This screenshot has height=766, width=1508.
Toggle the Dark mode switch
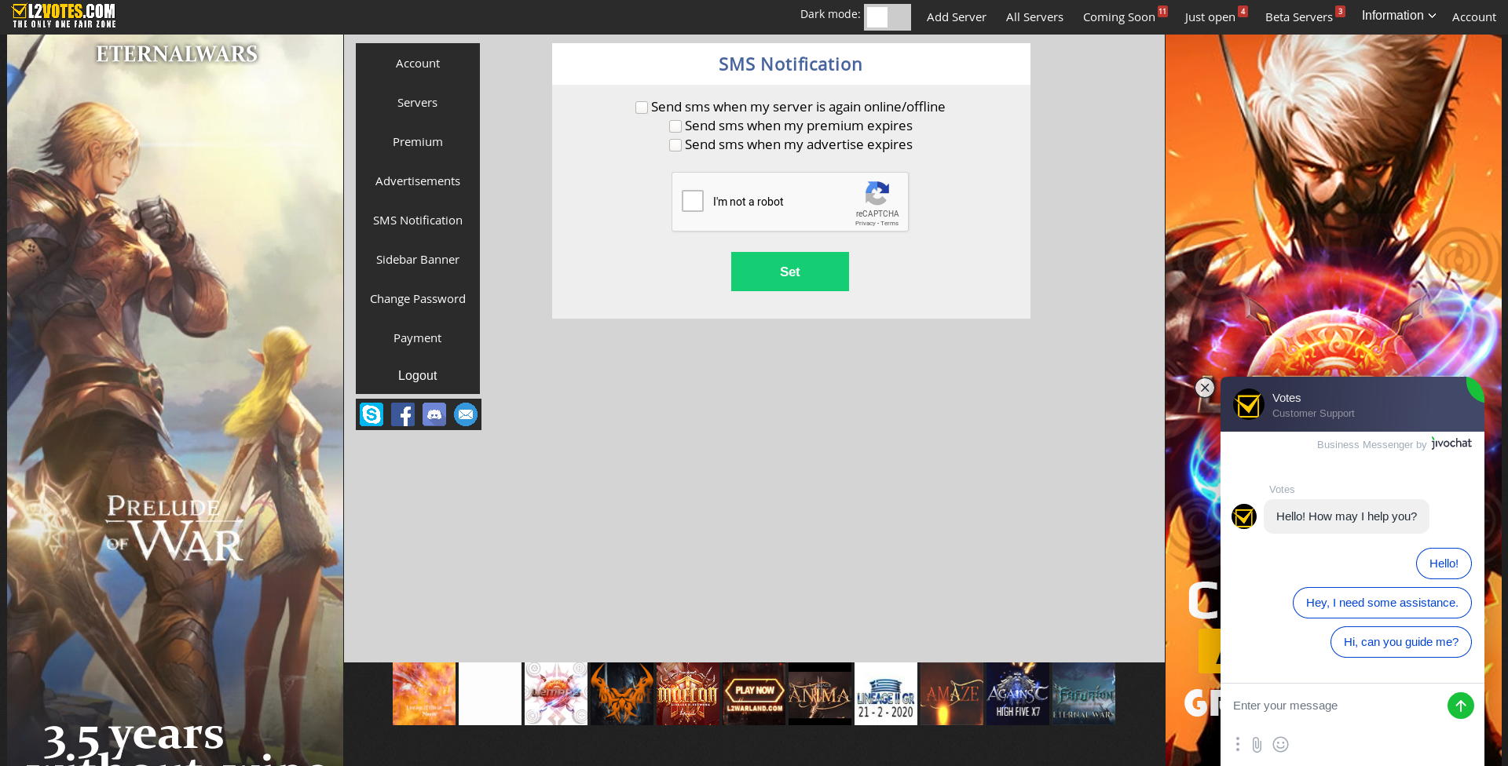pos(888,17)
